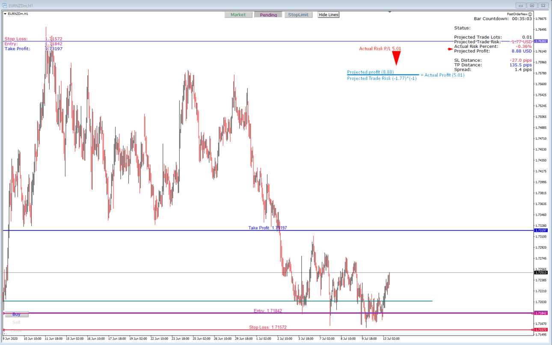552x345 pixels.
Task: Click the 1 Jul 02:00 time label
Action: [263, 339]
